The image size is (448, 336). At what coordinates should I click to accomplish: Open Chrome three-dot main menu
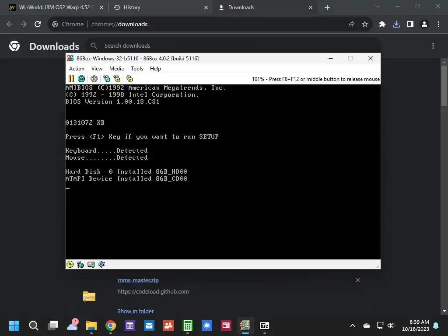coord(438,24)
